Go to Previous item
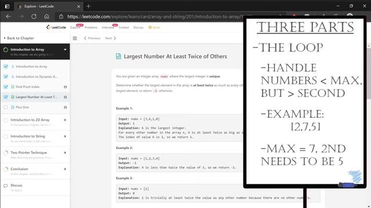Viewport: 371px width, 208px height. click(92, 38)
